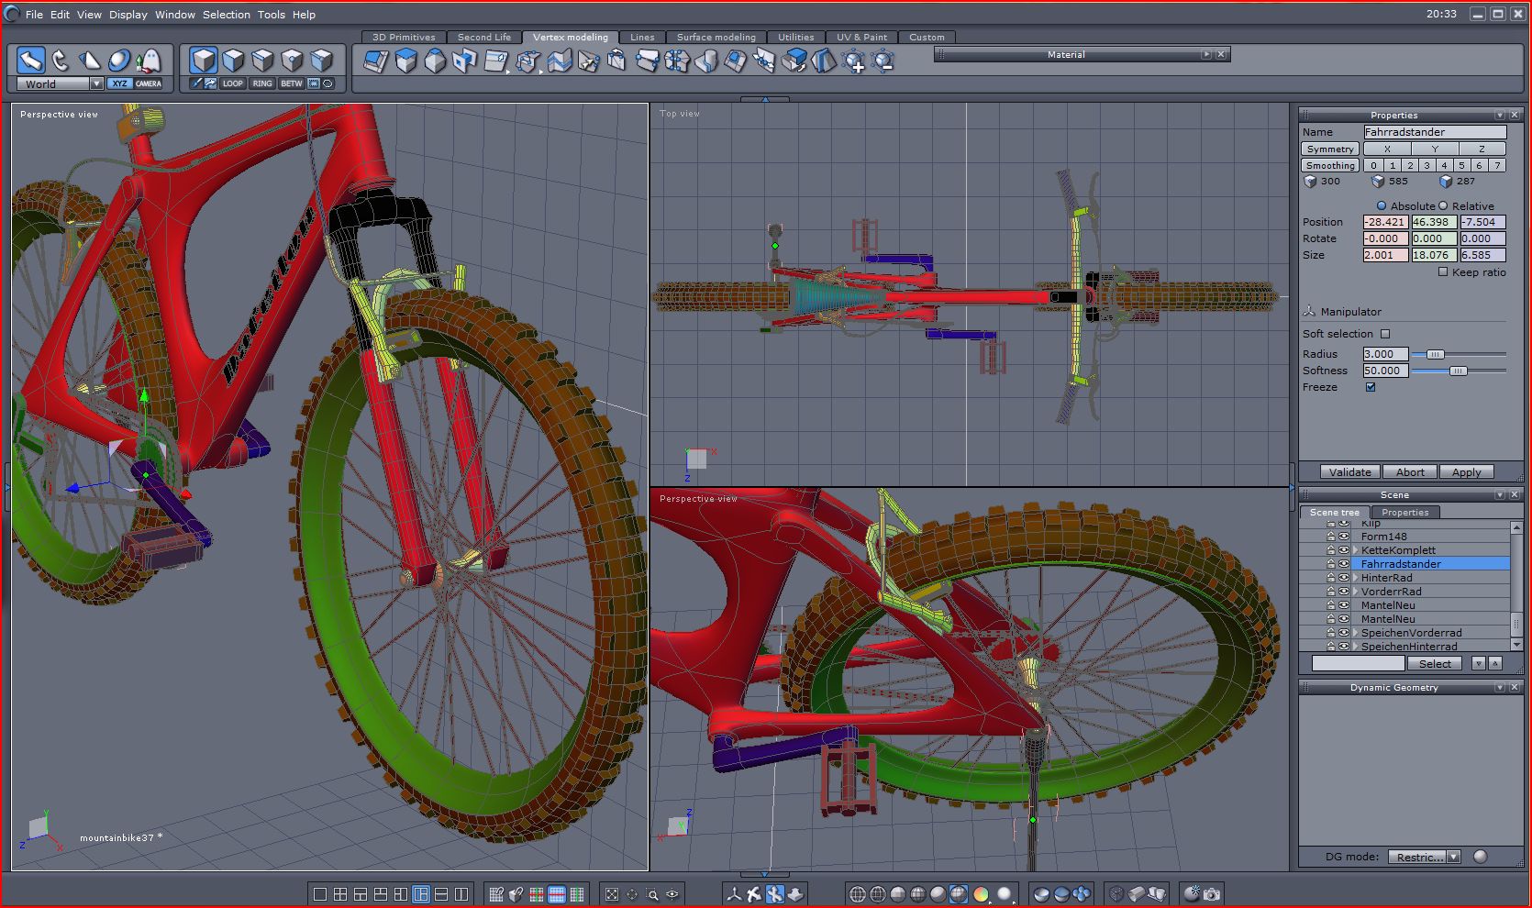This screenshot has height=908, width=1532.
Task: Click the BETW selection button
Action: [292, 83]
